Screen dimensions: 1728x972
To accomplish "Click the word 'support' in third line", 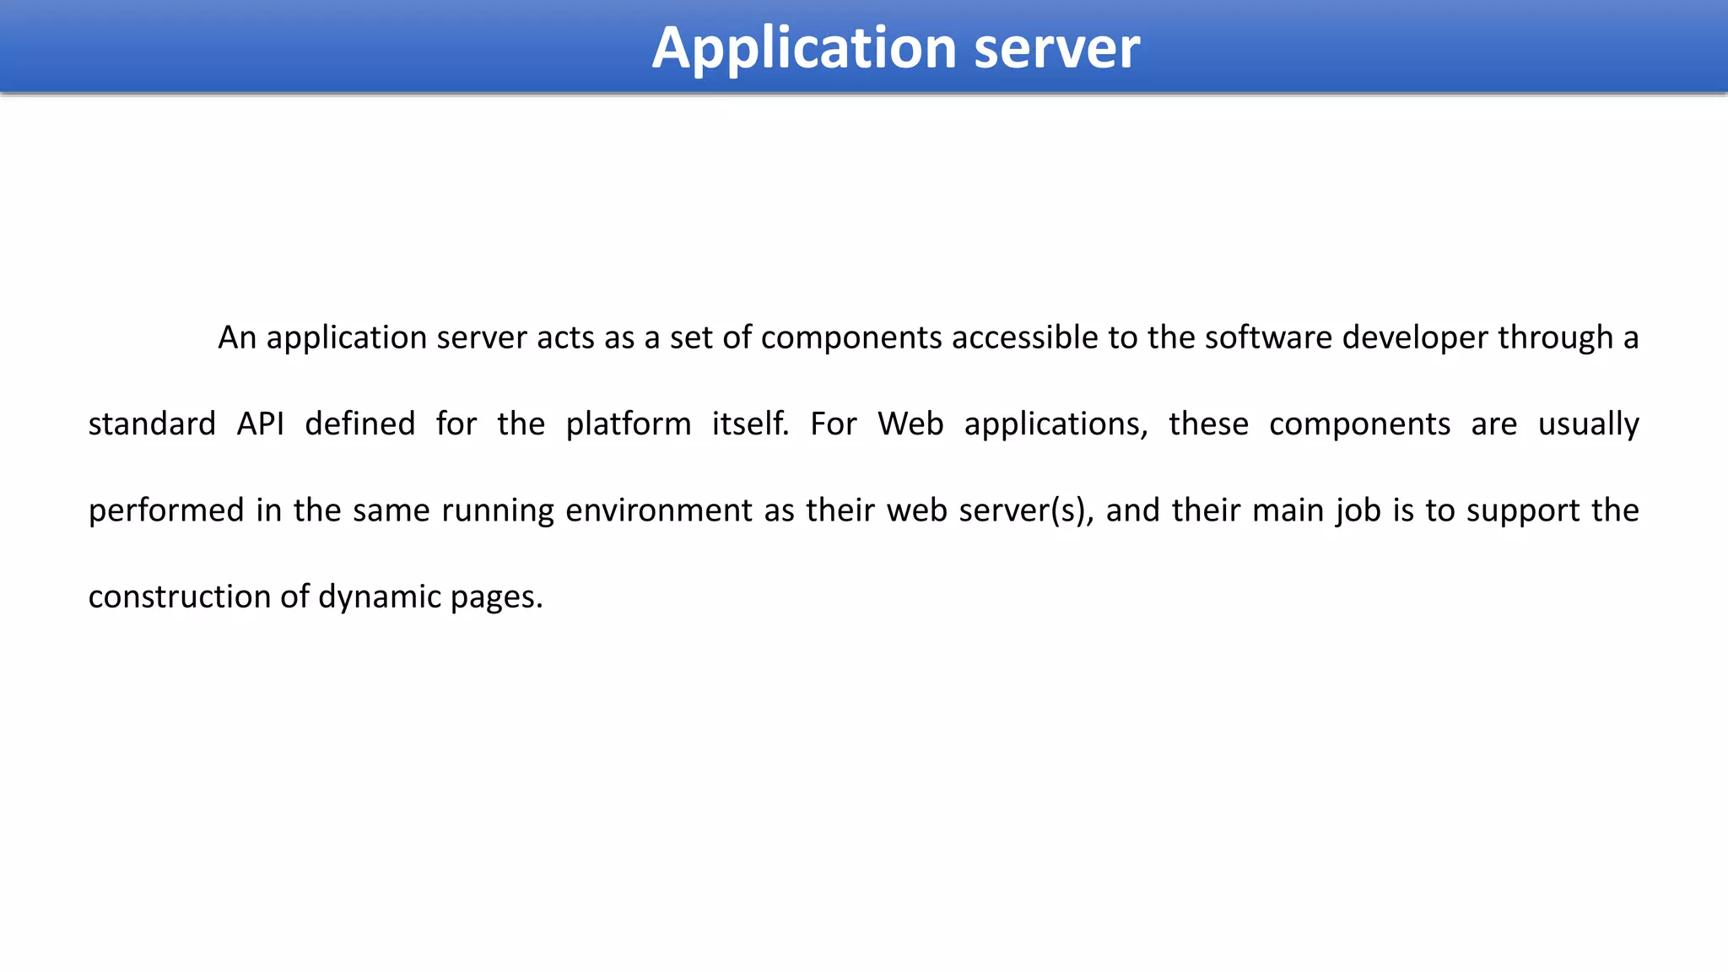I will click(x=1523, y=510).
